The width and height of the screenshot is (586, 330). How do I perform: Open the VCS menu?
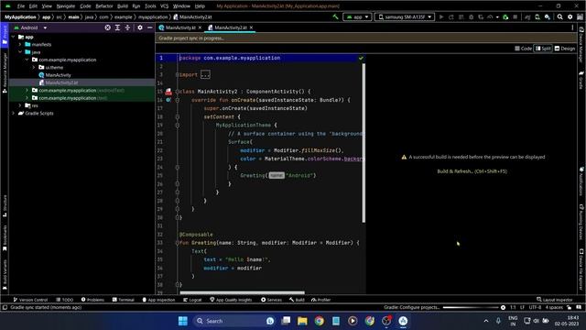(x=164, y=6)
